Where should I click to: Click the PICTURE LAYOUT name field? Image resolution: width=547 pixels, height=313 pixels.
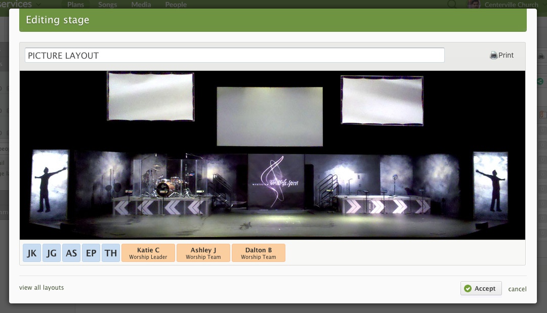pos(234,55)
